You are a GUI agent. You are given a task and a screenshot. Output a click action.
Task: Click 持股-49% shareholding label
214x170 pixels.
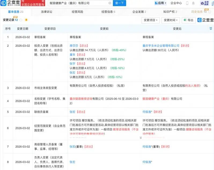click(119, 50)
